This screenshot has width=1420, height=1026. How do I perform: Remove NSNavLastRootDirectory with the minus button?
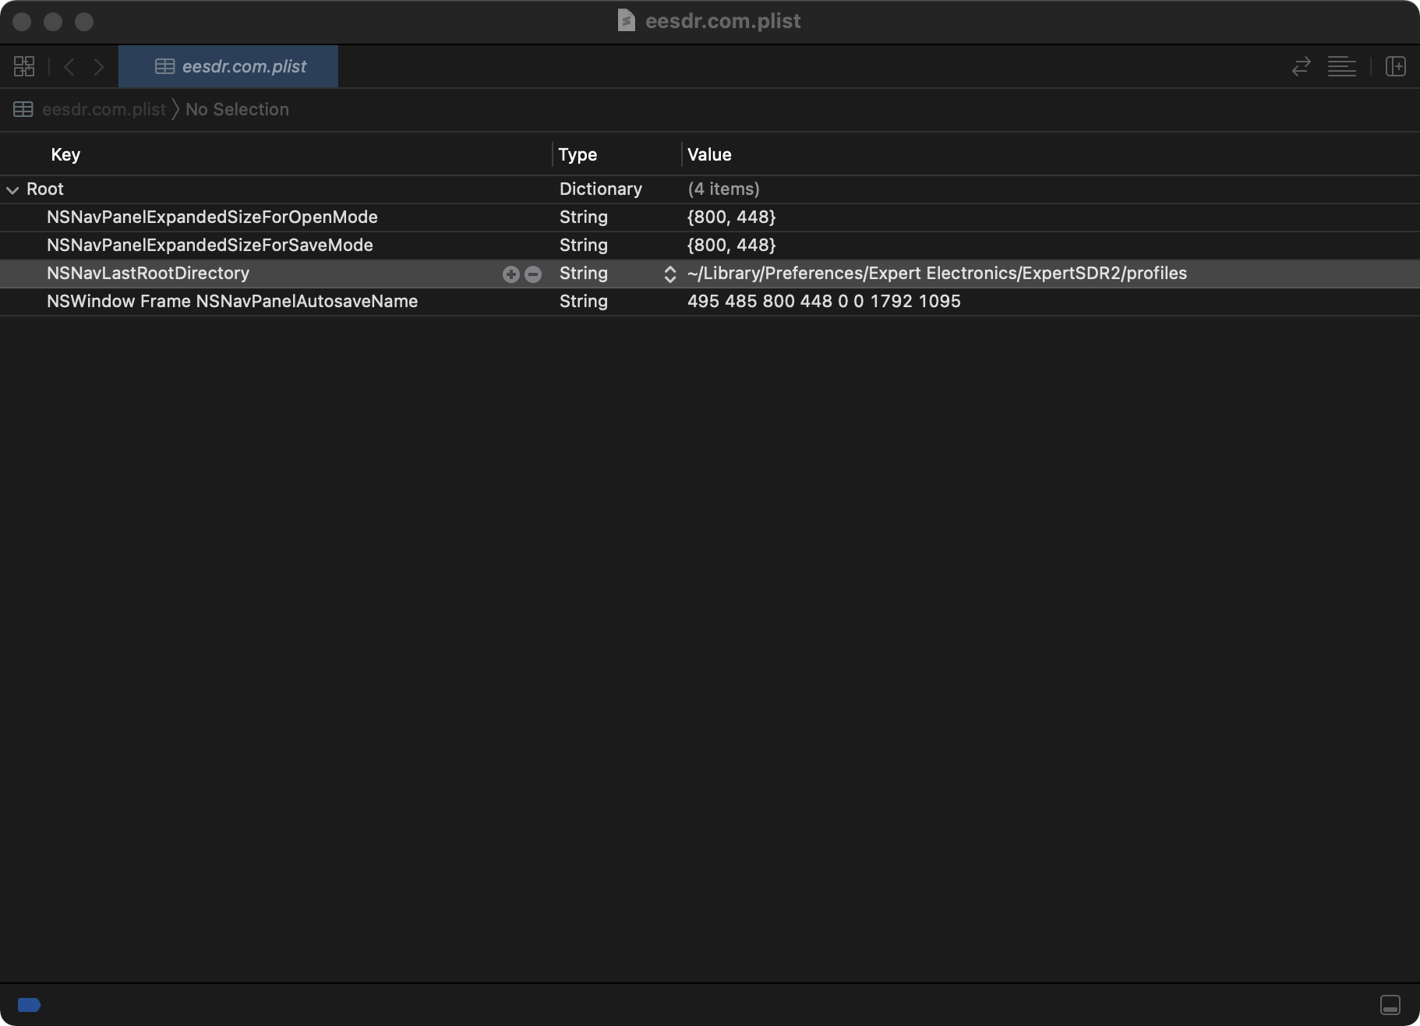[x=533, y=274]
